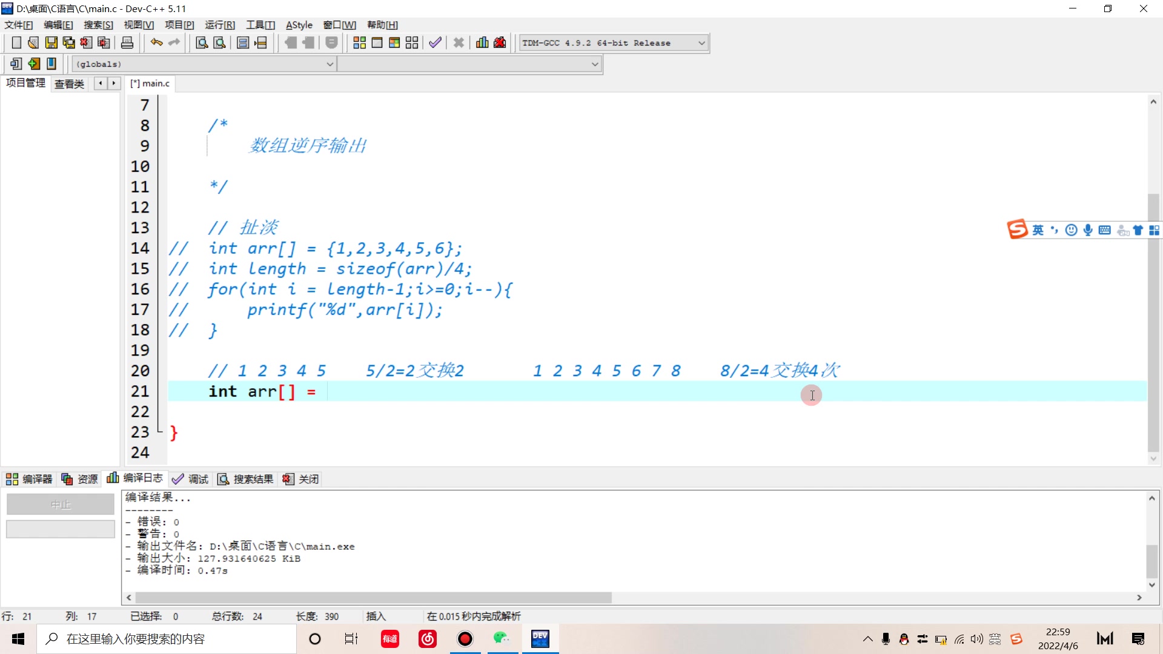The height and width of the screenshot is (654, 1163).
Task: Click the Windows Start button
Action: [x=18, y=639]
